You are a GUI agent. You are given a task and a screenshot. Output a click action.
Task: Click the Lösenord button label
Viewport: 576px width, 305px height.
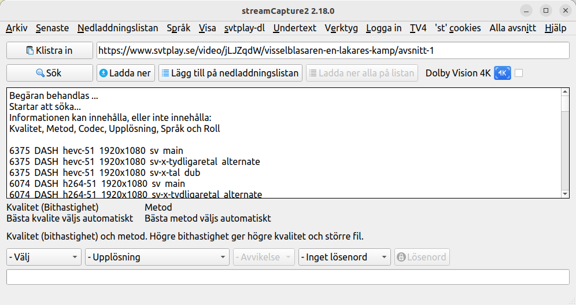[426, 257]
